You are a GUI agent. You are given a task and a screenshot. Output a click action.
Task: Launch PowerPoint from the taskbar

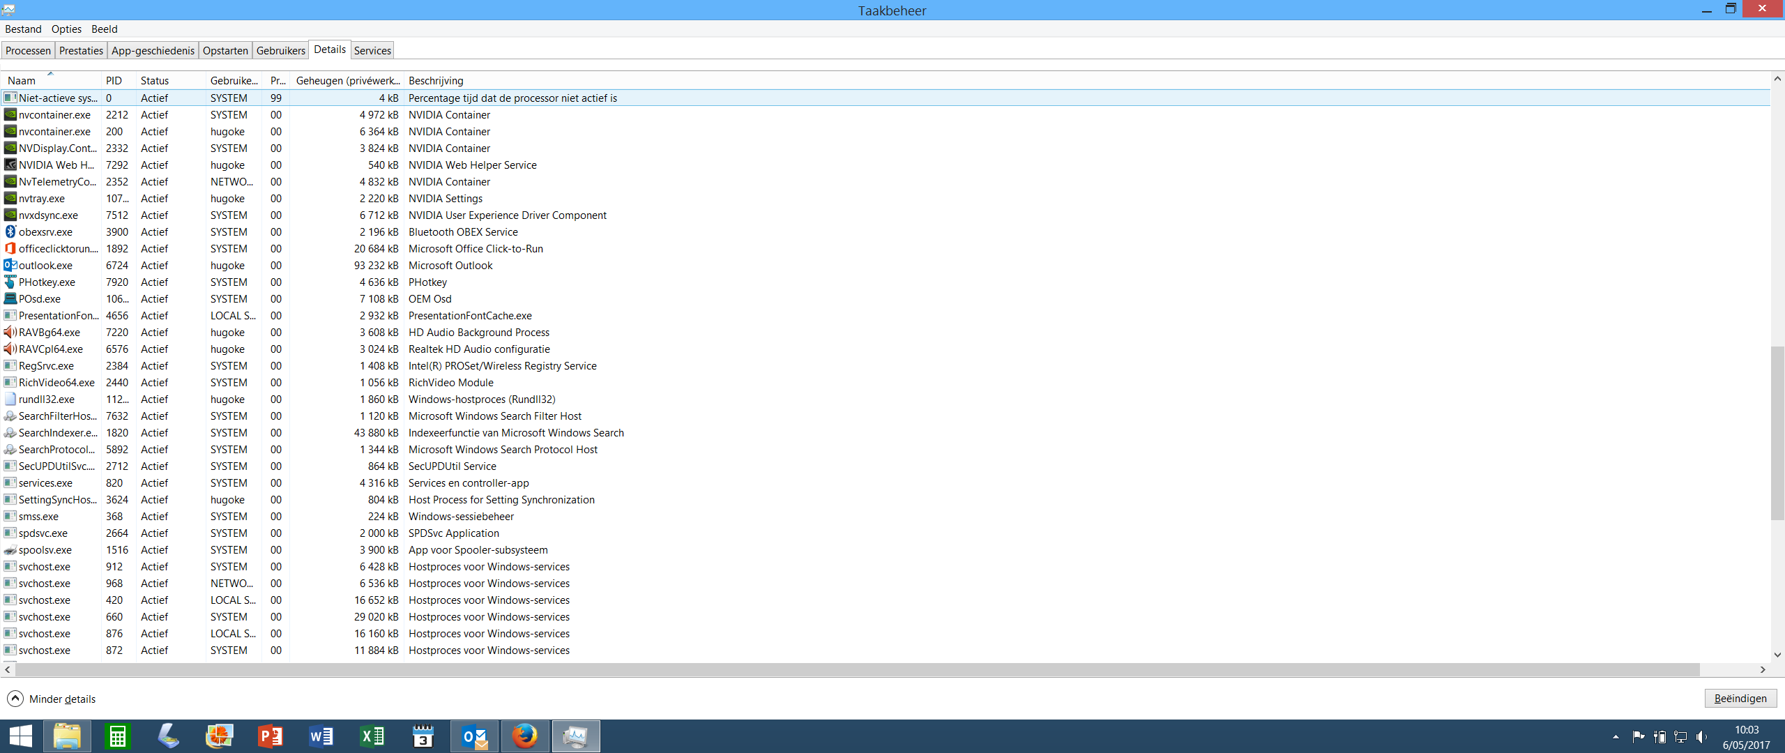point(270,736)
